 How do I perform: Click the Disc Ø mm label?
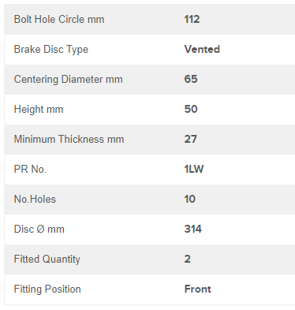[39, 229]
